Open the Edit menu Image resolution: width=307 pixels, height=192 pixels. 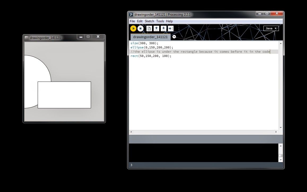pyautogui.click(x=140, y=21)
